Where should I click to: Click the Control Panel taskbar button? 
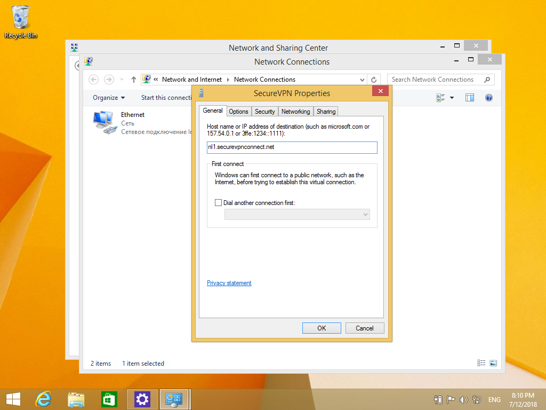tap(174, 399)
